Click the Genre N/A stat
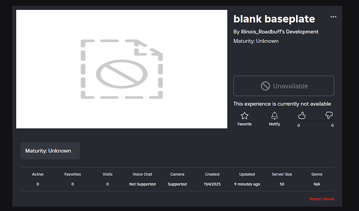 (x=316, y=184)
